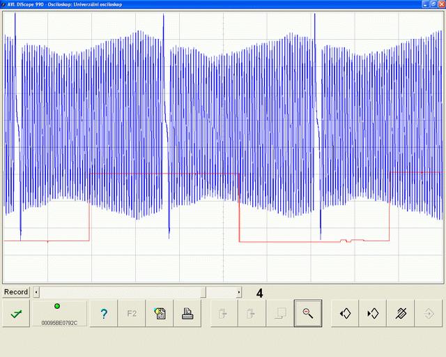Click the crossed-out diamond cursor button
The height and width of the screenshot is (357, 446).
click(401, 314)
